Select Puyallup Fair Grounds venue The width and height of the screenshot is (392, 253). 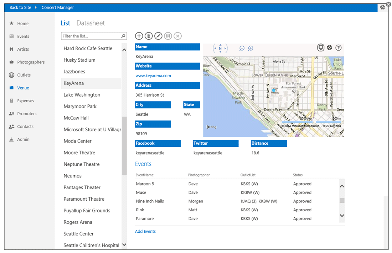coord(91,211)
